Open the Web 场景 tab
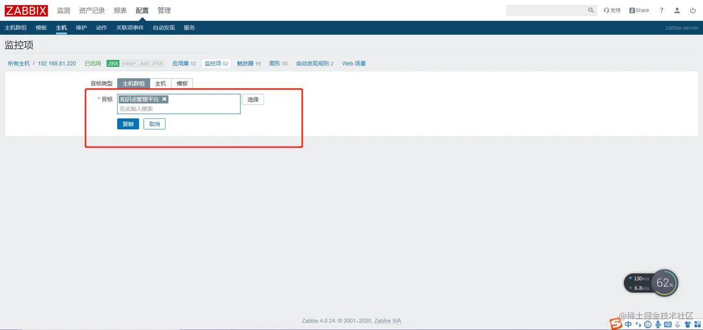Screen dimensions: 703x330 tap(354, 64)
